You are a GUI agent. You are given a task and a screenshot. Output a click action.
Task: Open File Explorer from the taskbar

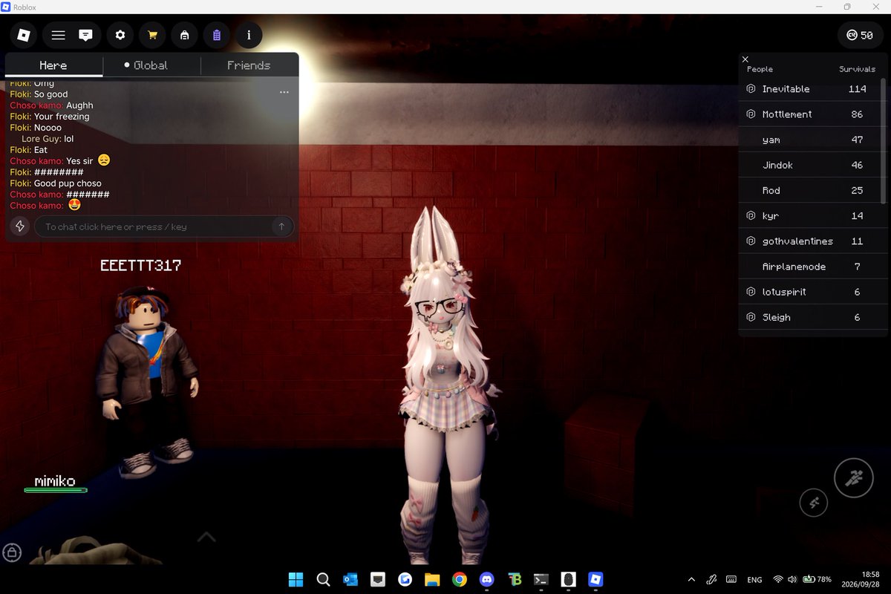432,579
